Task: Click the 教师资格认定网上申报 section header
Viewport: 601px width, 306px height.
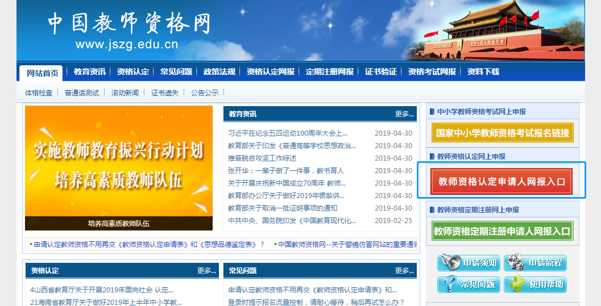Action: [471, 157]
